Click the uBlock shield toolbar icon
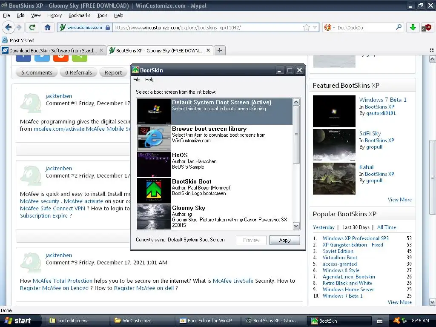 pyautogui.click(x=427, y=27)
